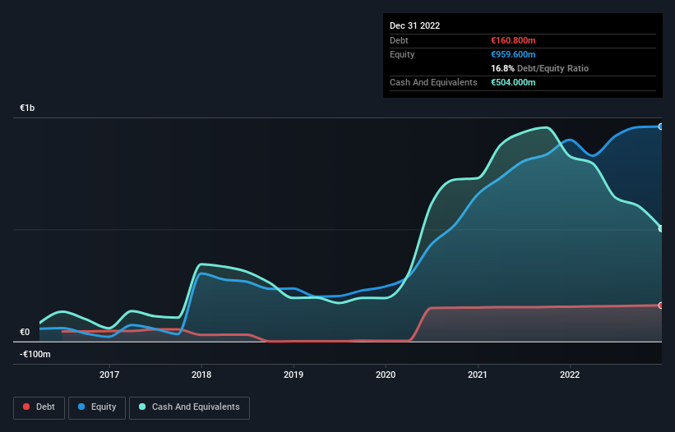Click the €1b y-axis label
675x432 pixels.
click(x=27, y=108)
